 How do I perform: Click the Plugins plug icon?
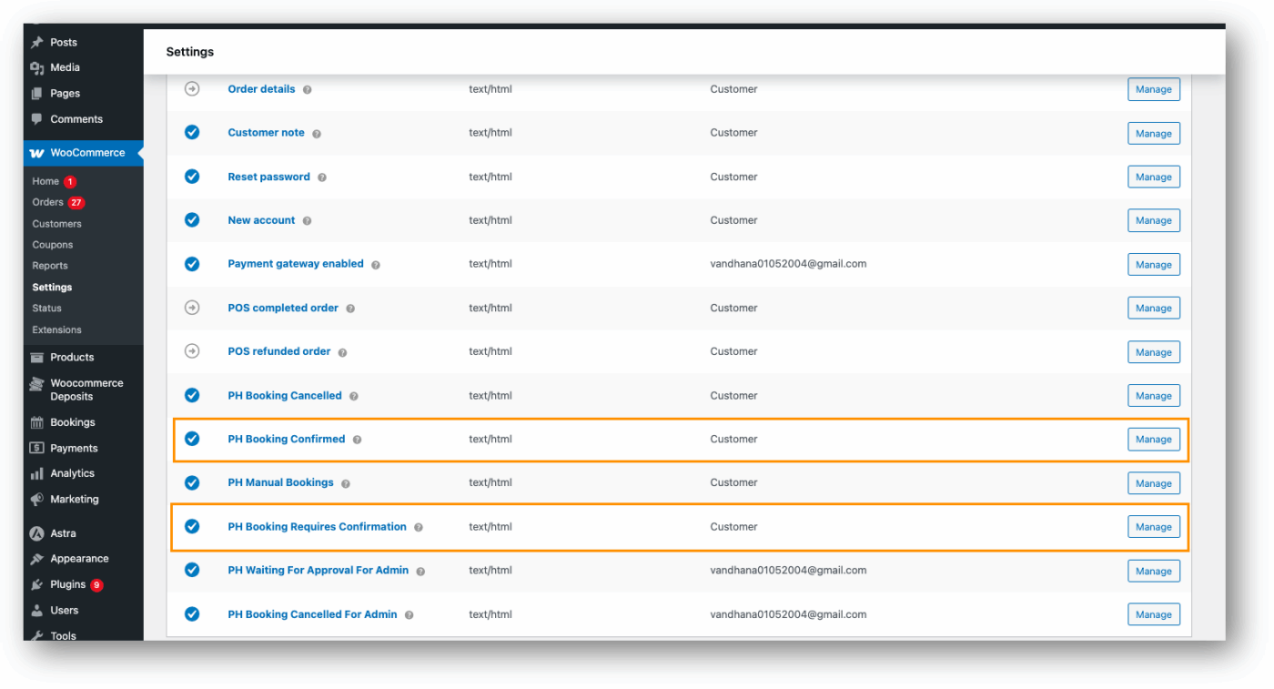coord(37,585)
